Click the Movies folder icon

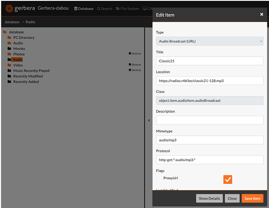(x=9, y=49)
